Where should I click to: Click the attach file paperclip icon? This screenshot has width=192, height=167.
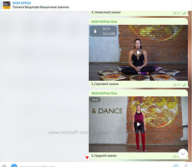click(x=4, y=166)
